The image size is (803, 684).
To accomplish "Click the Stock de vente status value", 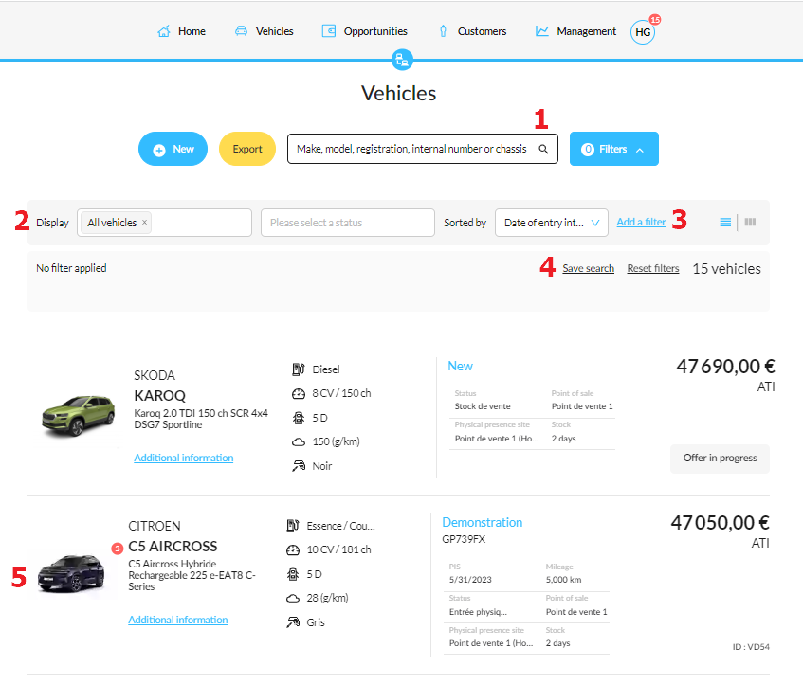I will pyautogui.click(x=483, y=406).
